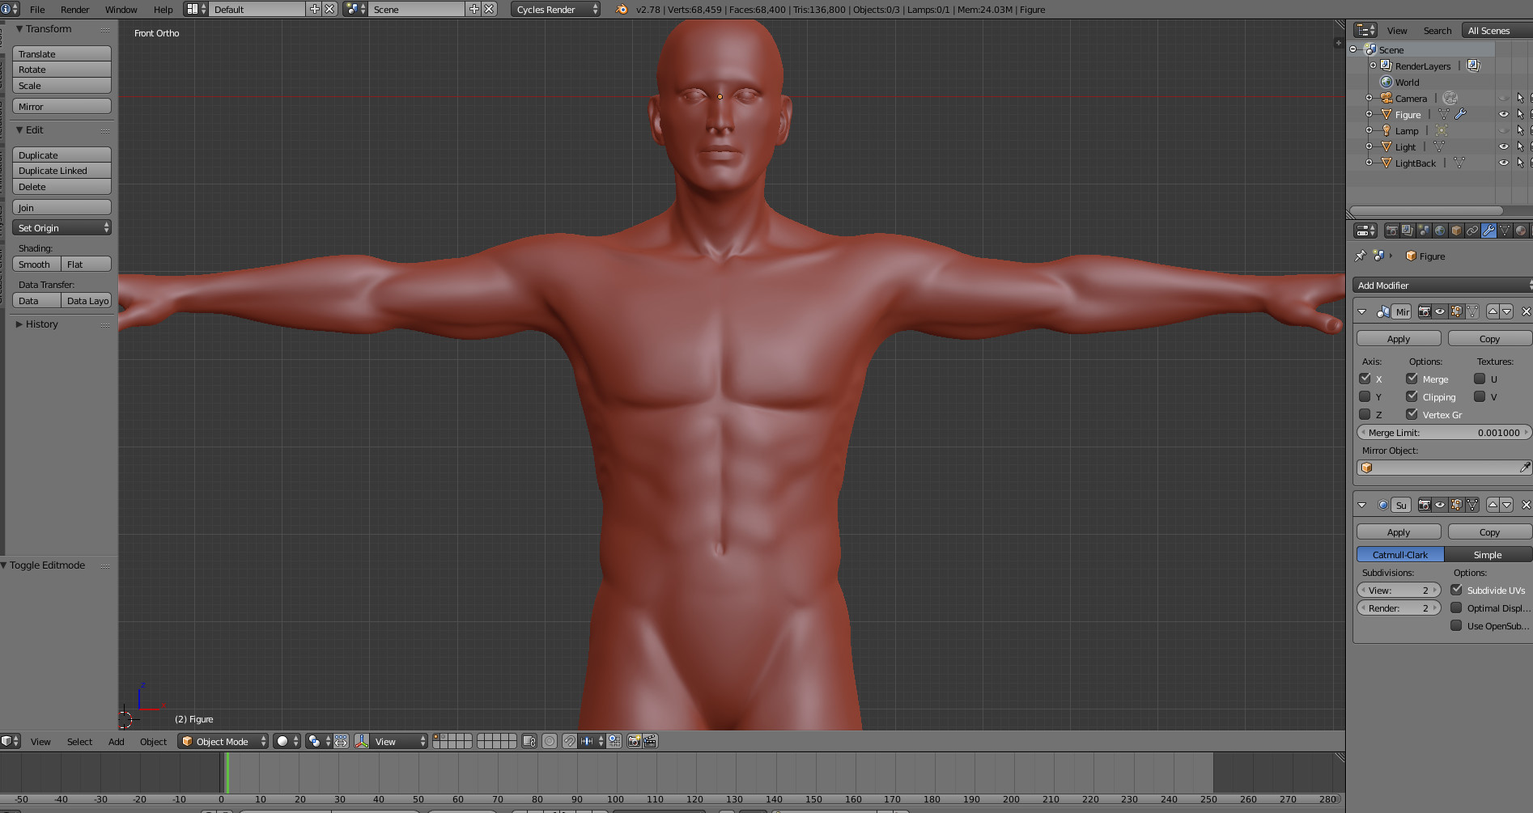Remove the Mirror modifier with X
Screen dimensions: 1533x813
click(x=1526, y=311)
